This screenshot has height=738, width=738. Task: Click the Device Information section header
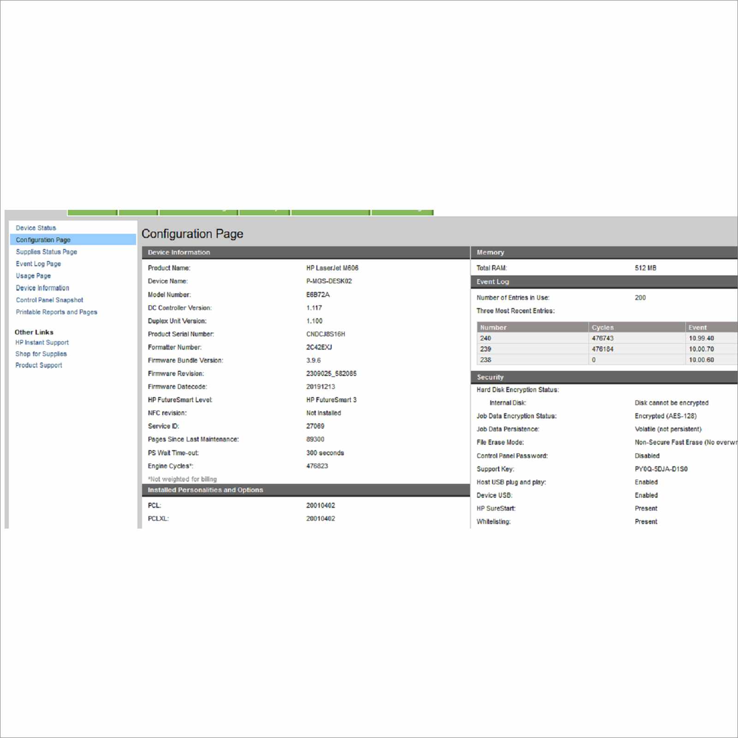(306, 252)
